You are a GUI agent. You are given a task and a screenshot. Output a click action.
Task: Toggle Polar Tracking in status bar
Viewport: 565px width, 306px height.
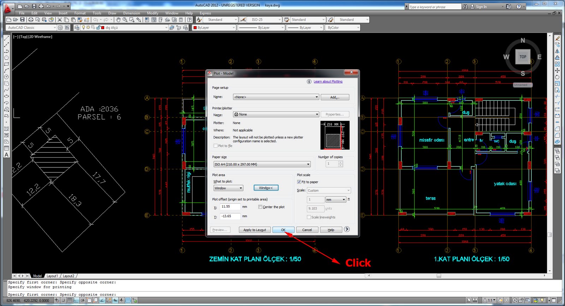(83, 300)
